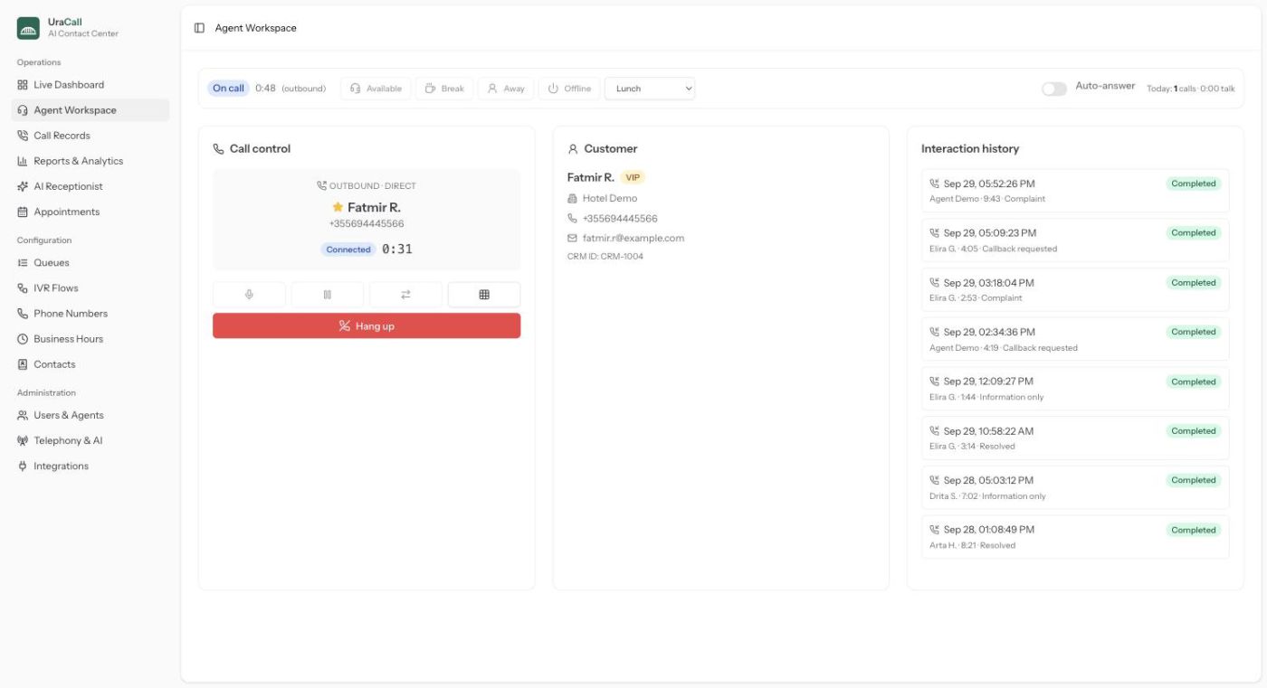
Task: Open Sep 29, 05:09:23 PM interaction
Action: pos(1075,240)
